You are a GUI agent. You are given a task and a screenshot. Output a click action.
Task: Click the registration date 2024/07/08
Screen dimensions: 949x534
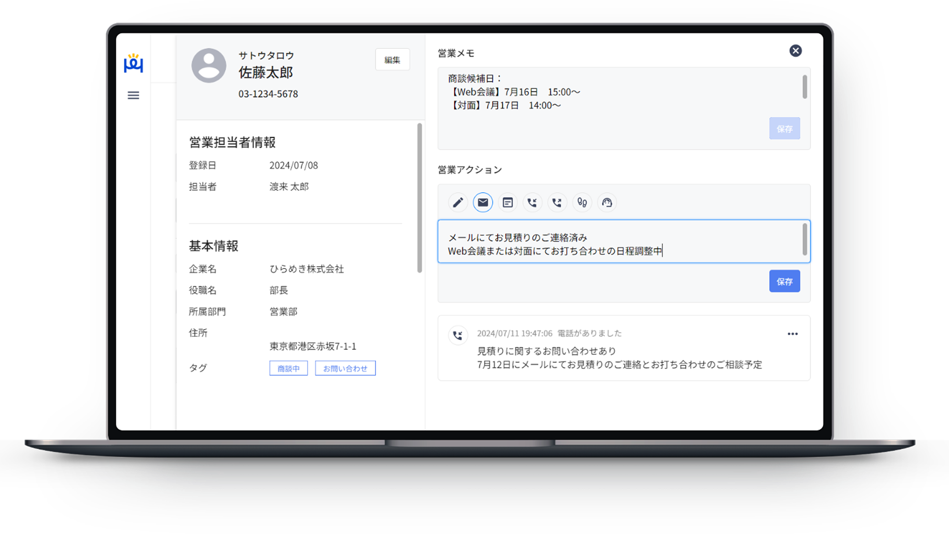pos(293,166)
